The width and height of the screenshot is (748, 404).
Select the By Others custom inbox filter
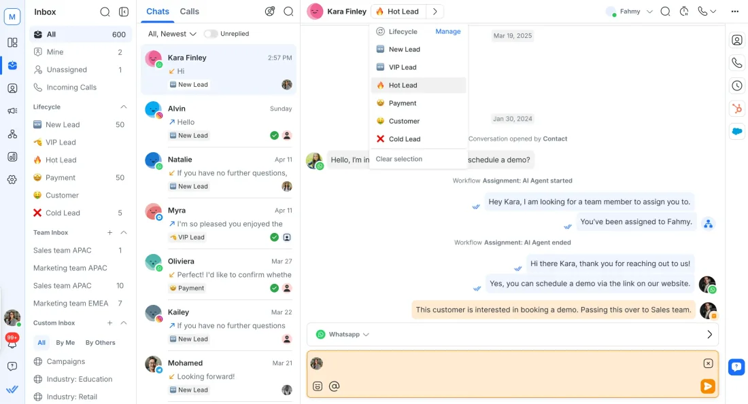[100, 343]
